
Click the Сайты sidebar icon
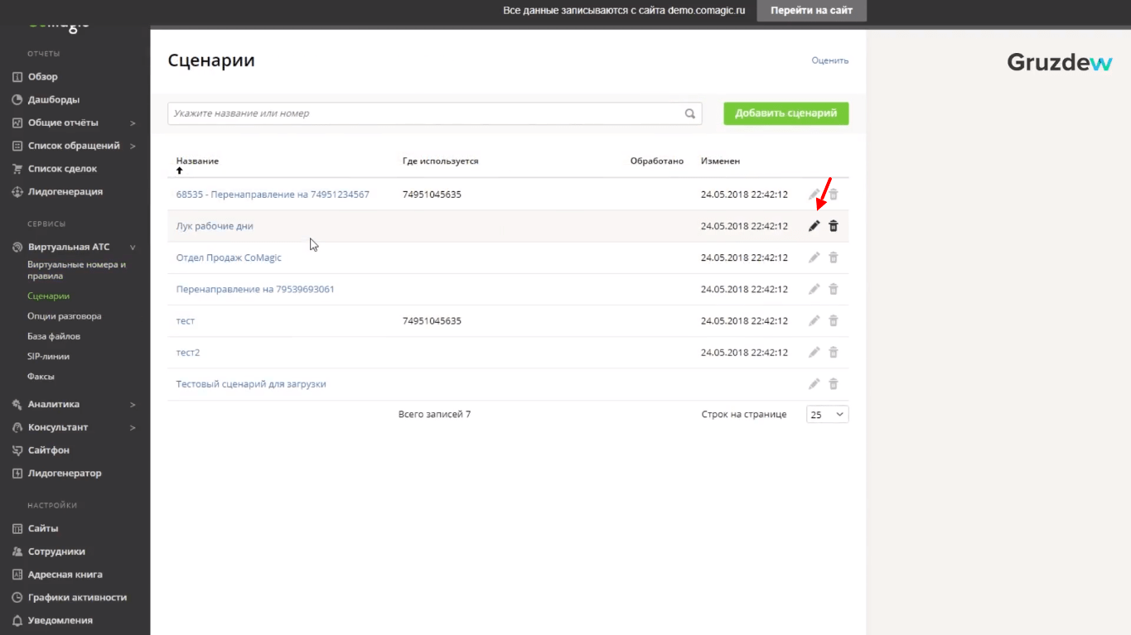click(17, 529)
